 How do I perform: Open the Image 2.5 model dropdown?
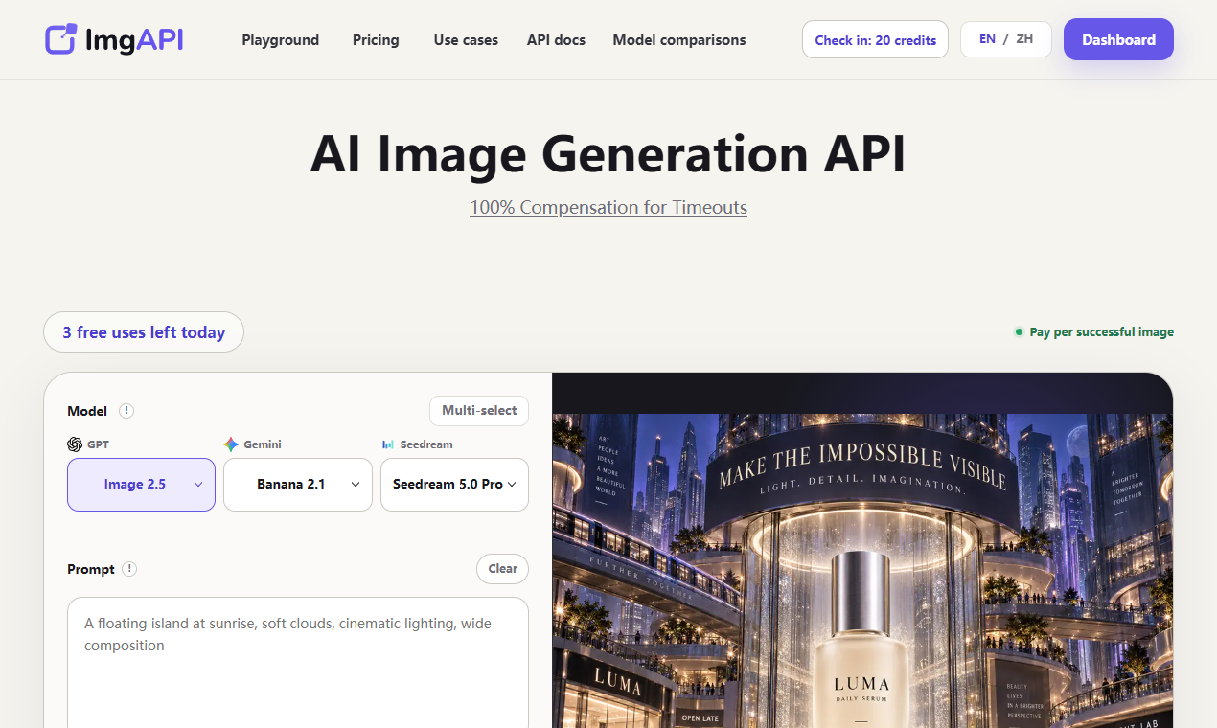[x=141, y=485]
